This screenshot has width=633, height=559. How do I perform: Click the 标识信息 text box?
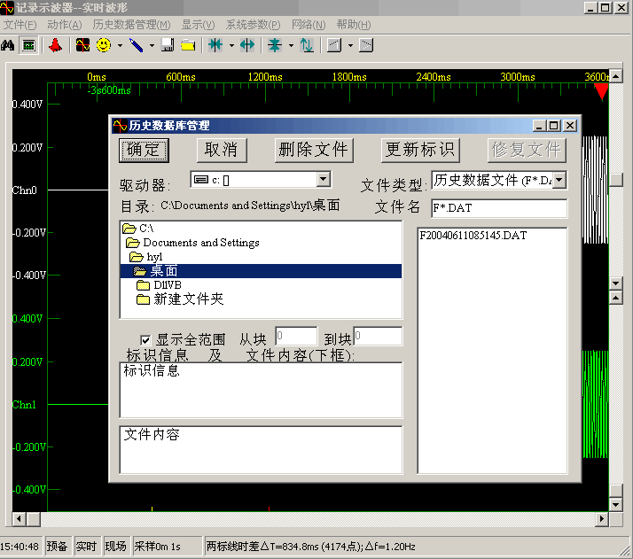point(261,390)
